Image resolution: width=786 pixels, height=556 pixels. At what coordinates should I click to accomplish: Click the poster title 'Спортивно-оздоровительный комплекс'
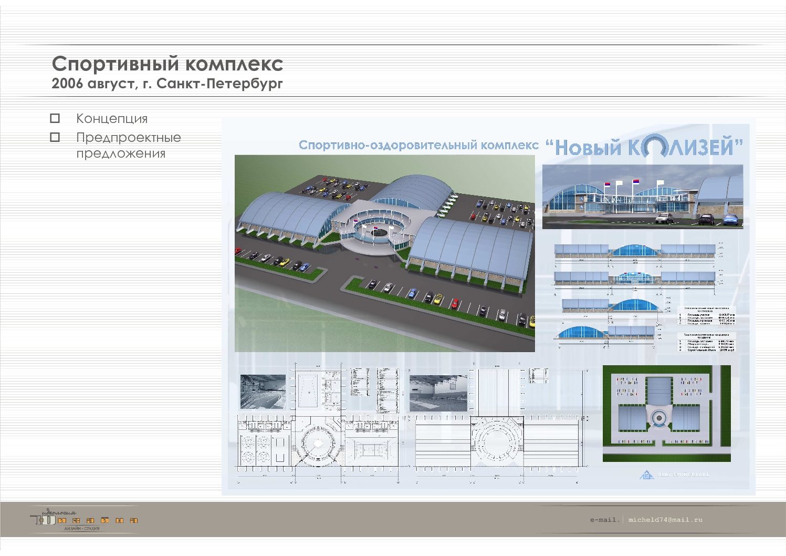[418, 145]
